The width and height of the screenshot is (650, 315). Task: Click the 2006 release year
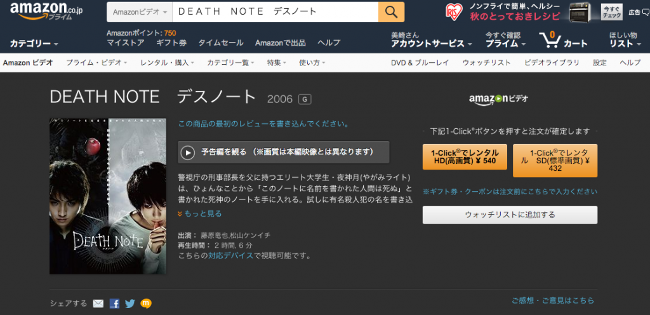(280, 99)
